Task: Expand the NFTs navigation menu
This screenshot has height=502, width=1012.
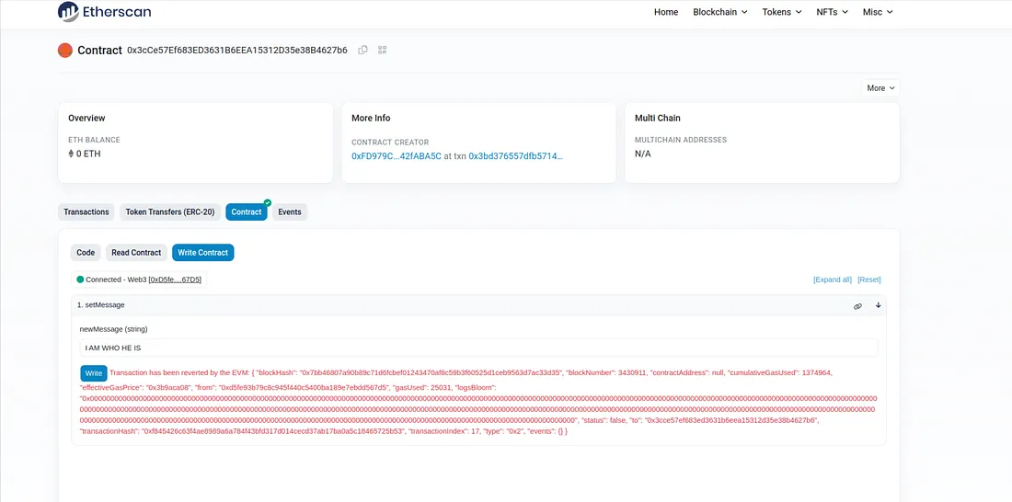Action: (832, 12)
